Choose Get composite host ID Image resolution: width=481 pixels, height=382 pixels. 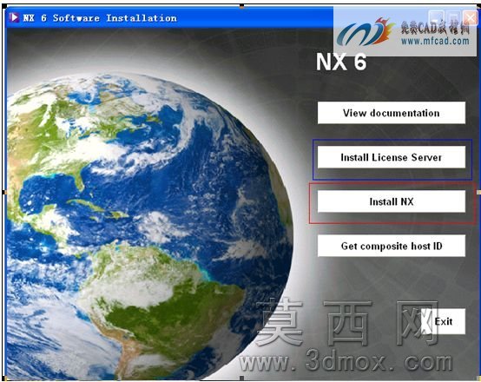pos(391,246)
